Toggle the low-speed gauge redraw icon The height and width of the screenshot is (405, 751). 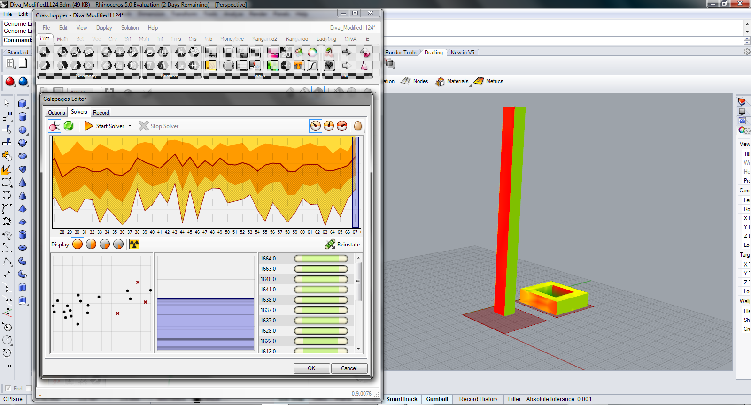click(x=316, y=126)
